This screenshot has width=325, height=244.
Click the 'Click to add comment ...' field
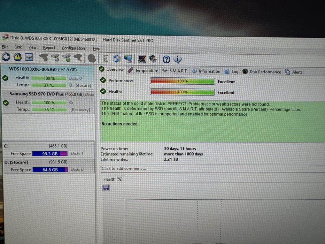coord(212,168)
